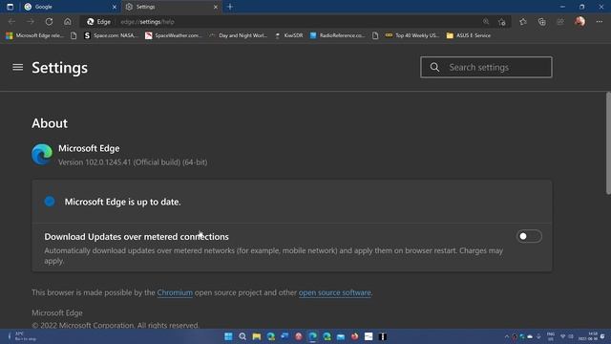Open taskbar Search

[242, 336]
